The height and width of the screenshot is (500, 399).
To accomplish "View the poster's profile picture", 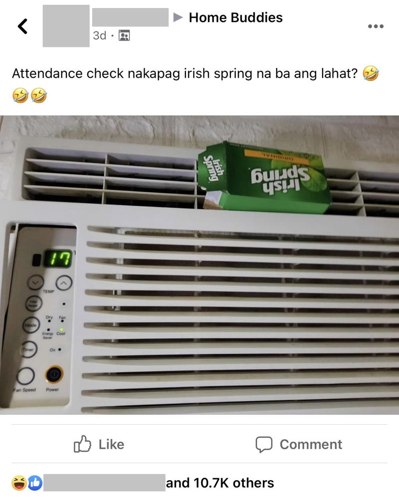I will click(66, 26).
